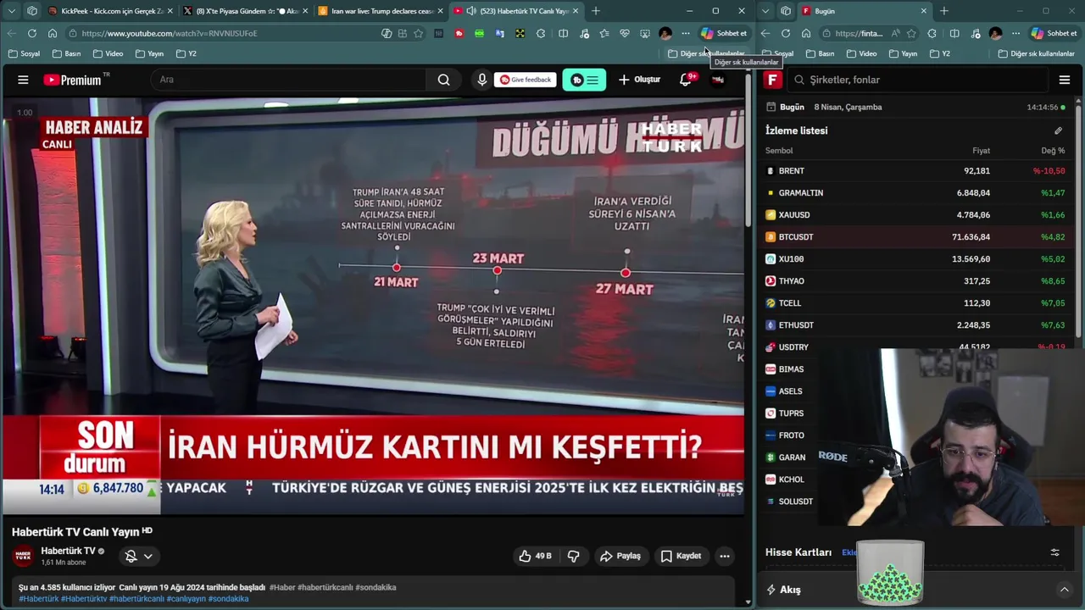Open new tab in the left browser

click(x=596, y=11)
